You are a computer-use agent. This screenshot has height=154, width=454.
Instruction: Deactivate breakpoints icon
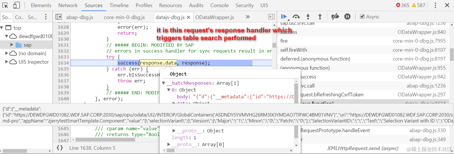click(x=335, y=17)
